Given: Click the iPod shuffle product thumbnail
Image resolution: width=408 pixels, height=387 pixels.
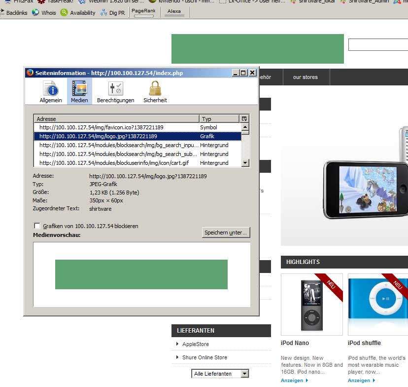Looking at the screenshot, I should tap(378, 305).
